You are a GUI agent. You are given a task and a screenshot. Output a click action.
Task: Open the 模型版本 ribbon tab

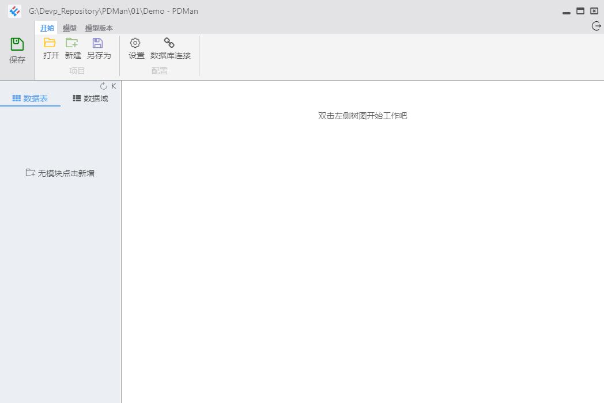tap(99, 28)
